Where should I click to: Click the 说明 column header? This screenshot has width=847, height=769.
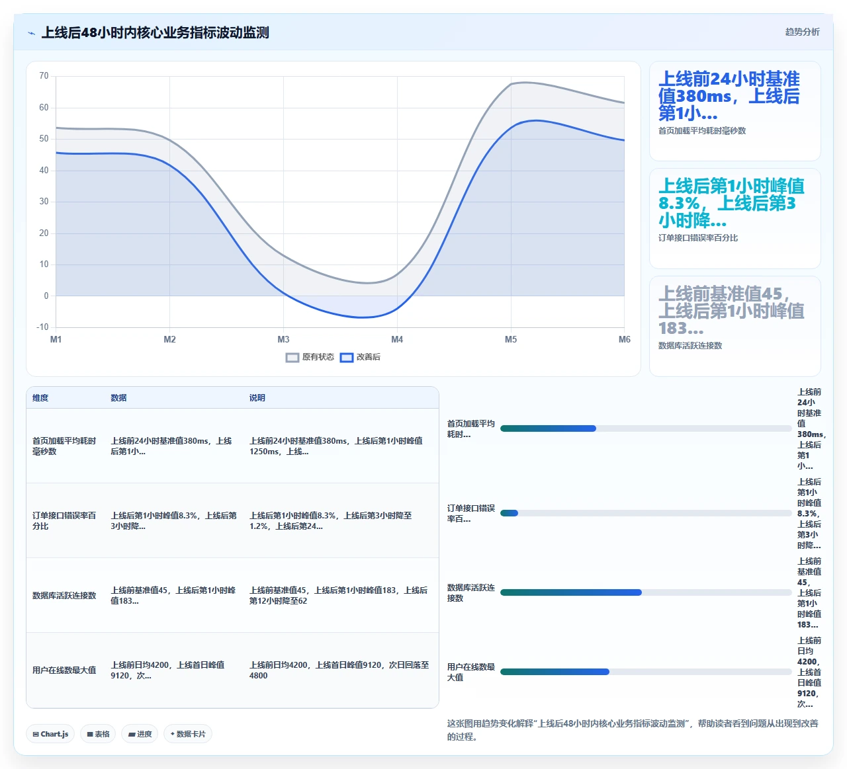click(257, 398)
